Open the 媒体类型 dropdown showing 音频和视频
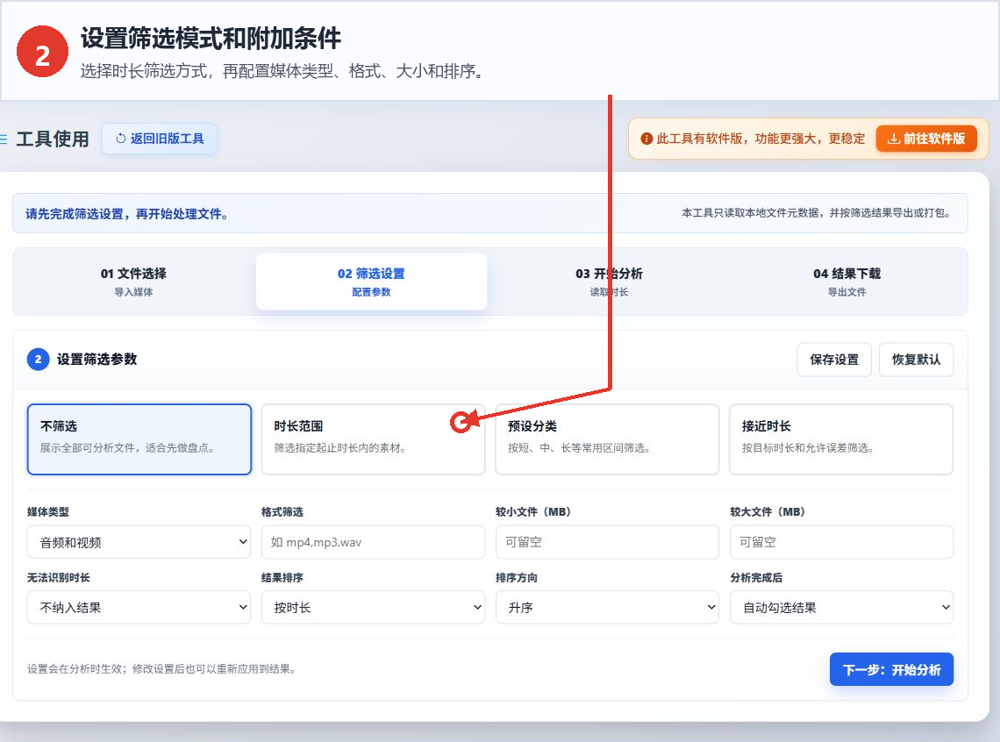The width and height of the screenshot is (1000, 742). click(x=139, y=542)
